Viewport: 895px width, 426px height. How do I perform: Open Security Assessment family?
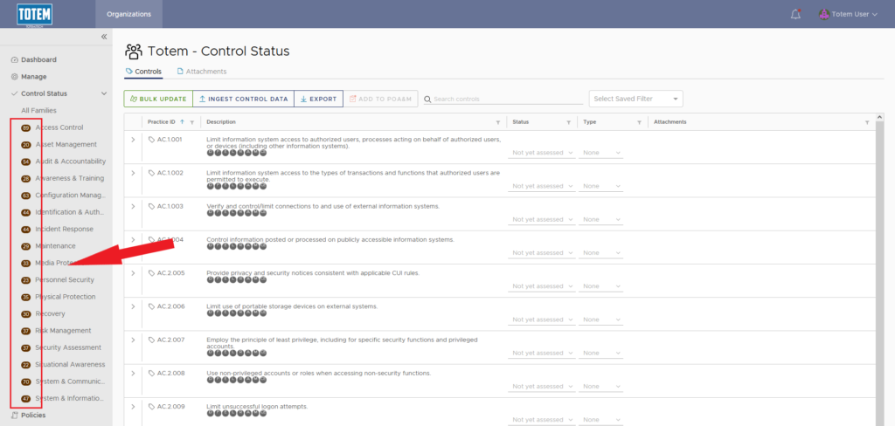click(68, 348)
